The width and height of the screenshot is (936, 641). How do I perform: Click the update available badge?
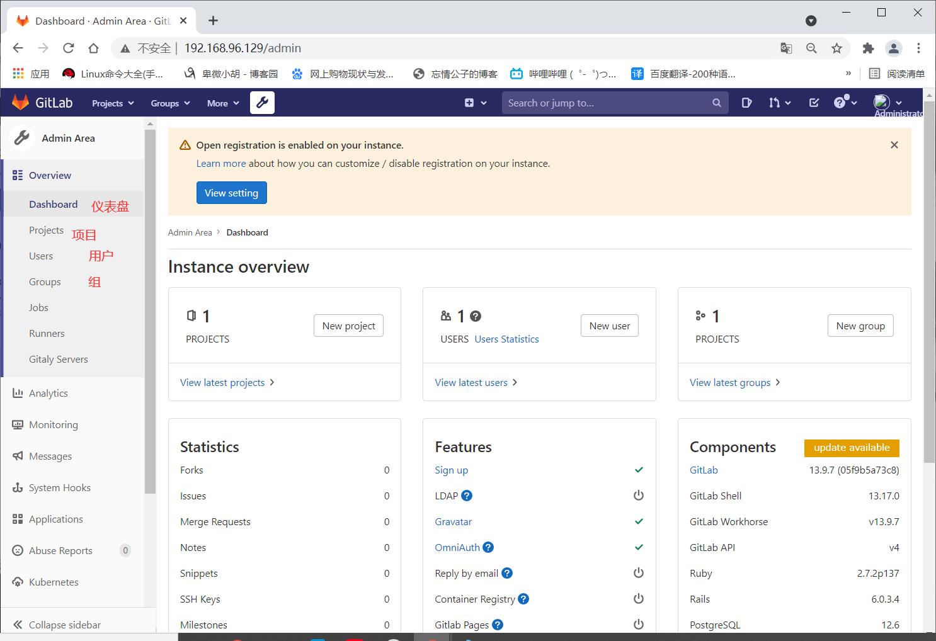pos(852,448)
